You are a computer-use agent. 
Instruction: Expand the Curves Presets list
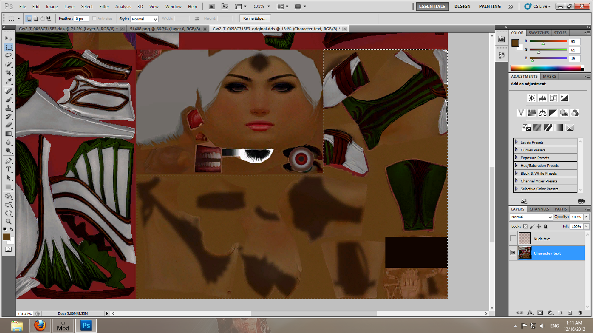tap(516, 150)
